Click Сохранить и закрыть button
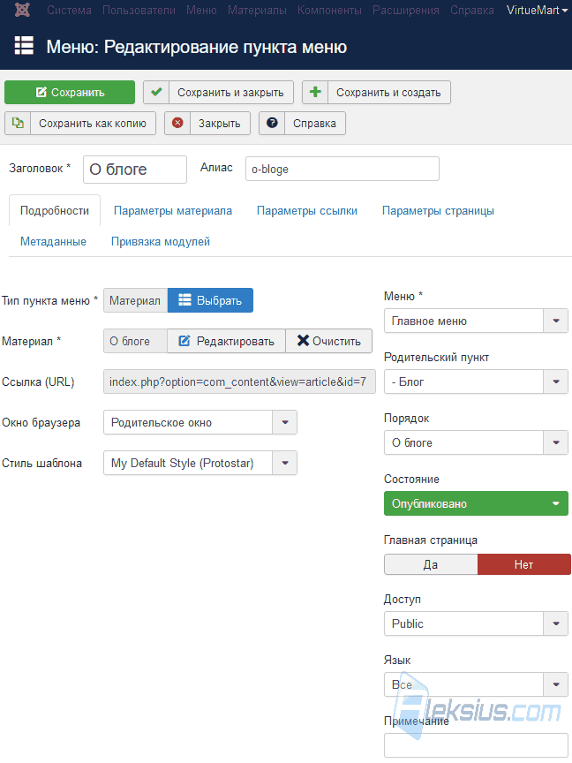 [x=218, y=92]
